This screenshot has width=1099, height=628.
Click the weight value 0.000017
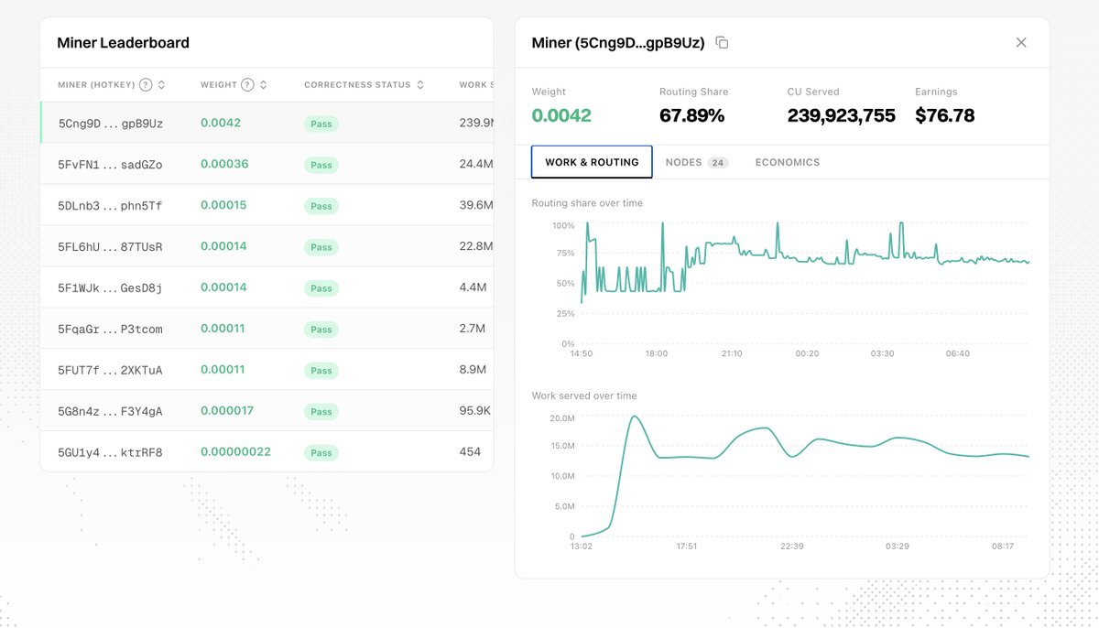(227, 411)
